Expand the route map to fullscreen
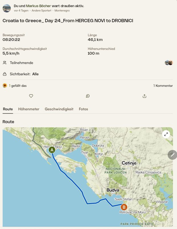 (x=166, y=134)
